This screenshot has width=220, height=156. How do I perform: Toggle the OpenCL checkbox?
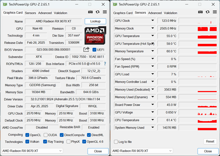pos(27,135)
